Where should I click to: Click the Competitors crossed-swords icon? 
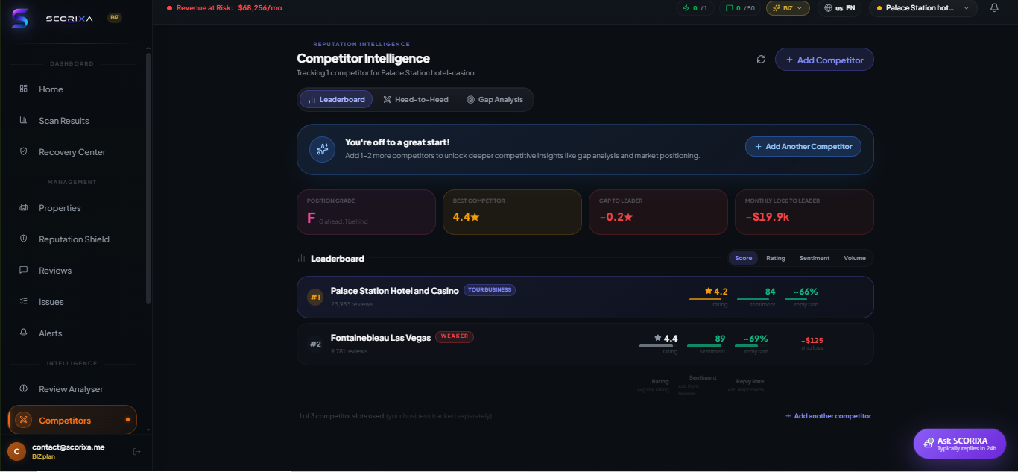(23, 420)
